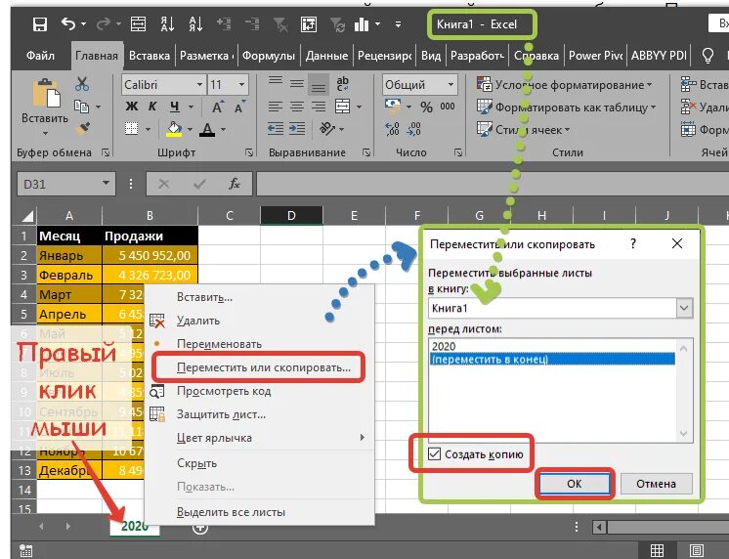Click the 2020 sheet tab
The width and height of the screenshot is (729, 559).
point(135,526)
